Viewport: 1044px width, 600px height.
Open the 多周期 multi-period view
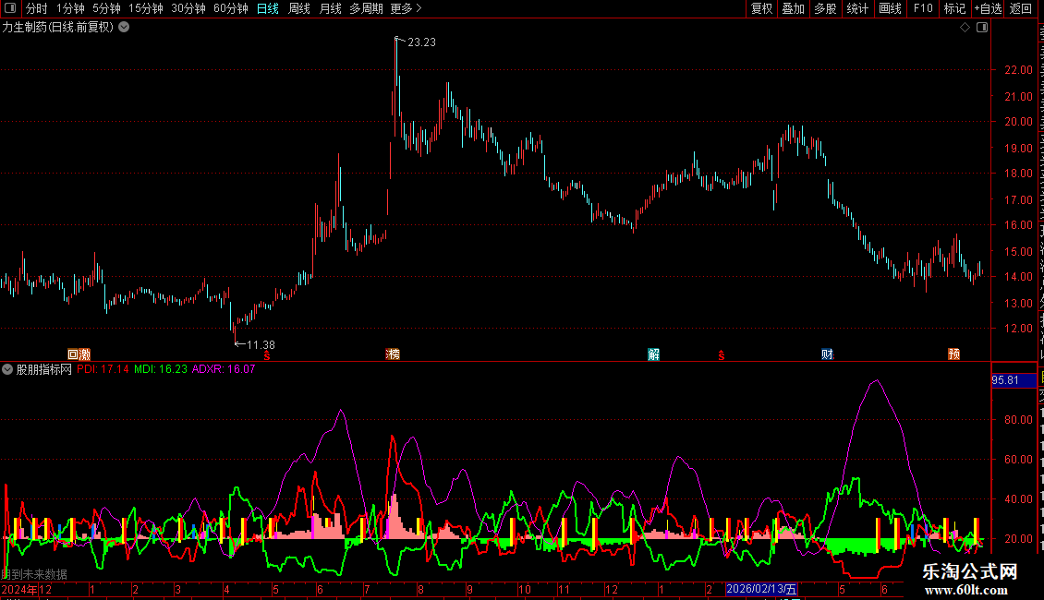[366, 8]
